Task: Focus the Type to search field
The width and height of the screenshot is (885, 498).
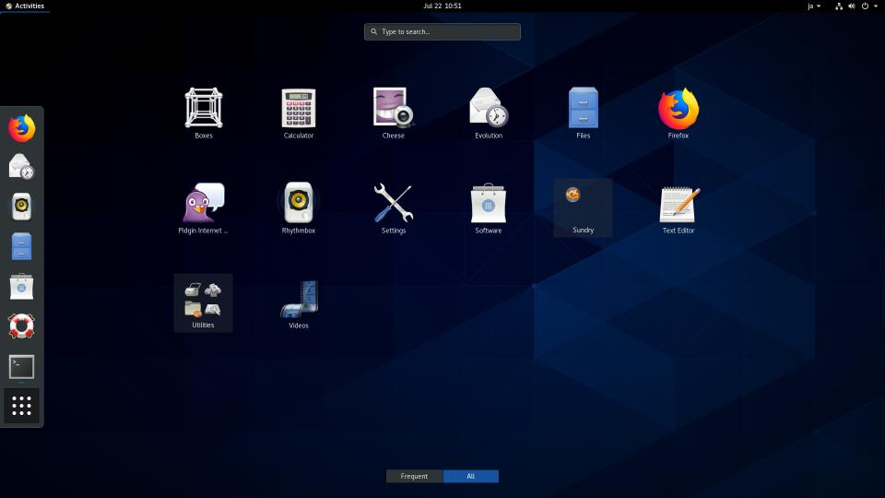Action: 442,31
